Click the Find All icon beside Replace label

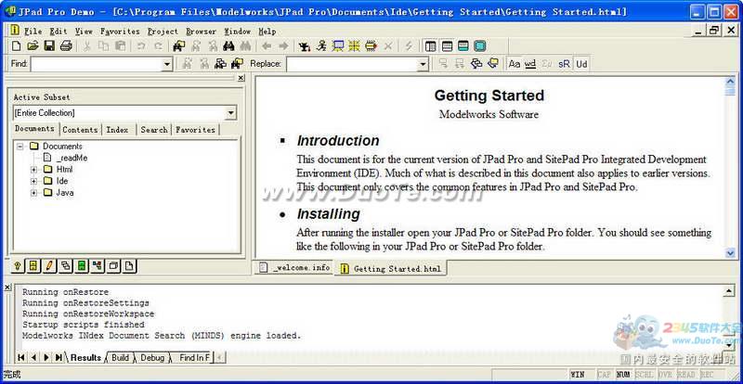(237, 63)
